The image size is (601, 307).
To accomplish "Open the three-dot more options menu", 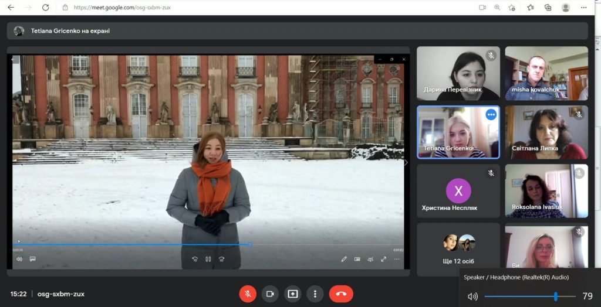I will [315, 294].
